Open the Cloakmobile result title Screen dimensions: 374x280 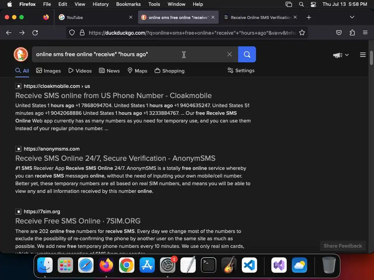[x=114, y=96]
